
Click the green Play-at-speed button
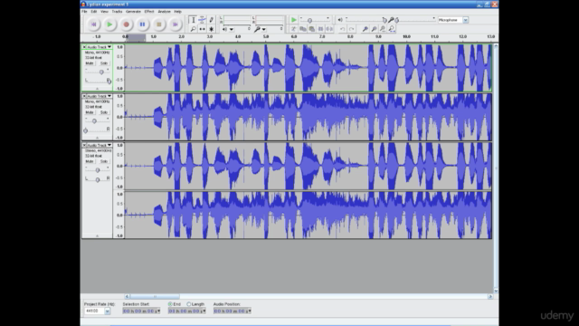pos(293,20)
